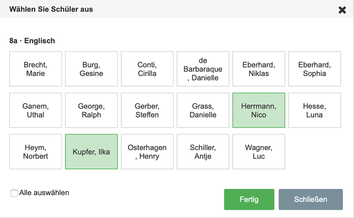Select student Burg, Gesine

[91, 69]
